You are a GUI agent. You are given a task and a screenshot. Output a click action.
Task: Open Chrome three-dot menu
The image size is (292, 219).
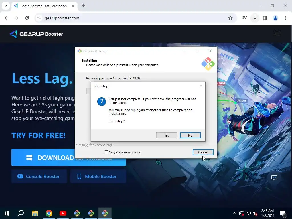click(x=285, y=18)
